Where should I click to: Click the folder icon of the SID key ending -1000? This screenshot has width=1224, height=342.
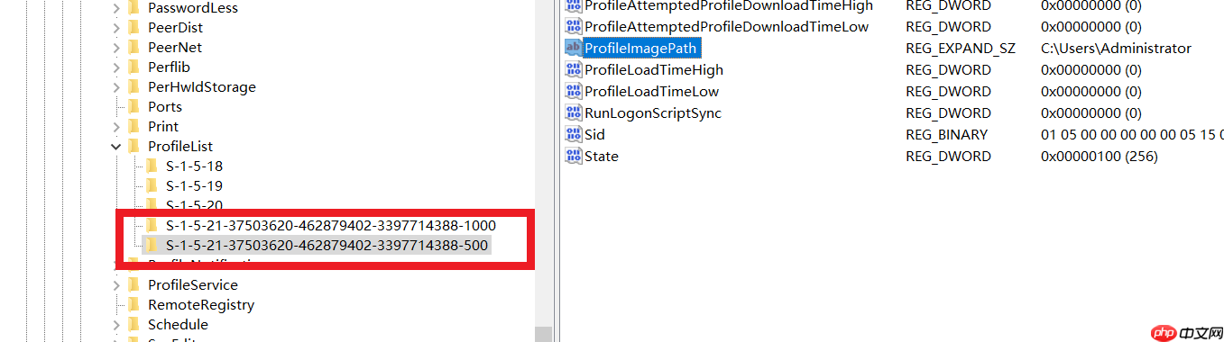tap(152, 225)
